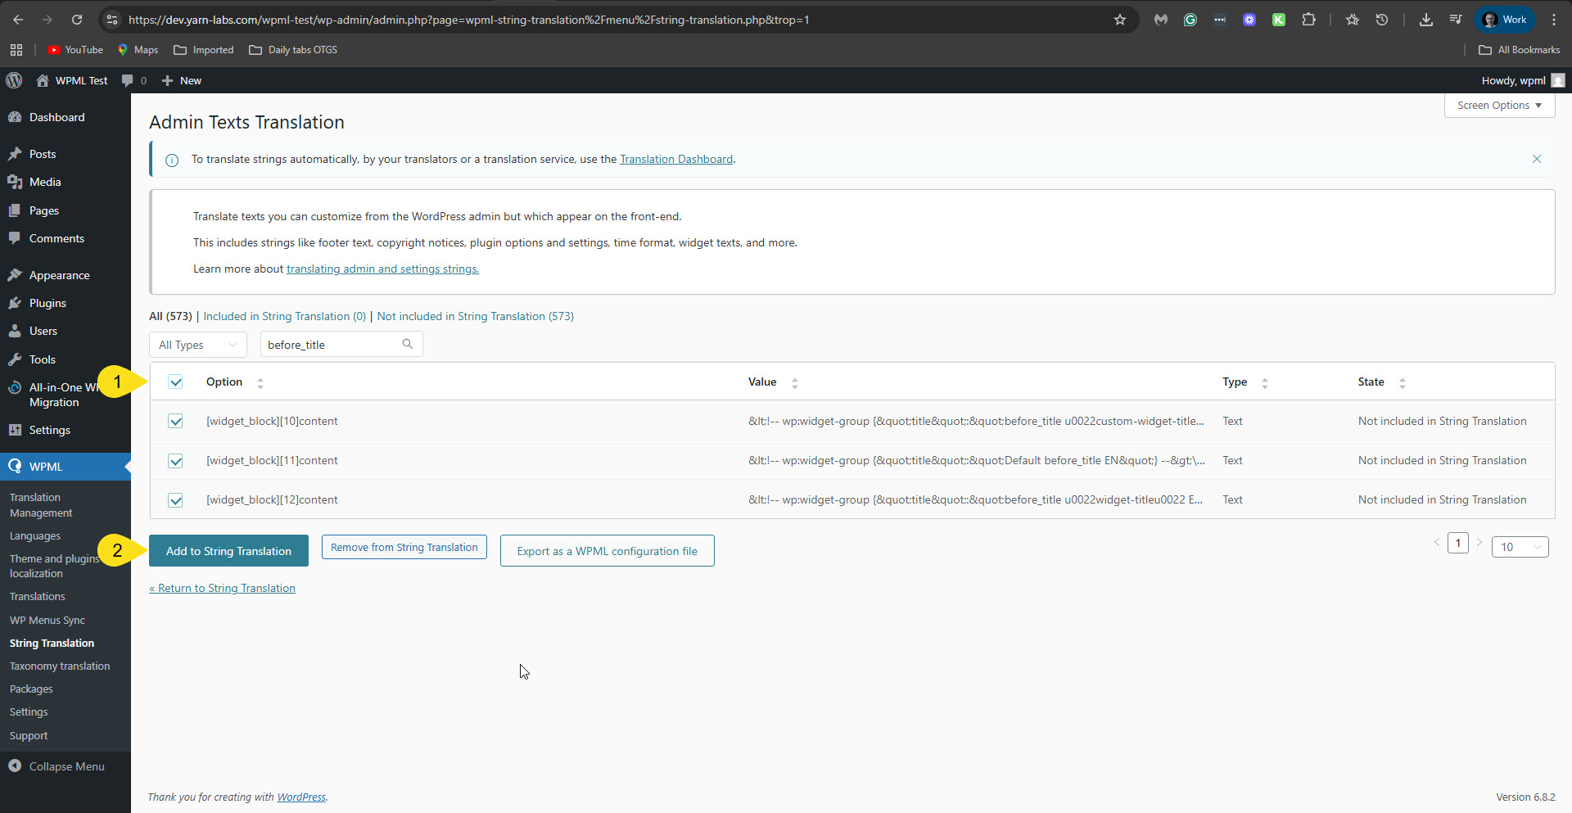This screenshot has height=813, width=1572.
Task: Click the before_title search input field
Action: point(332,345)
